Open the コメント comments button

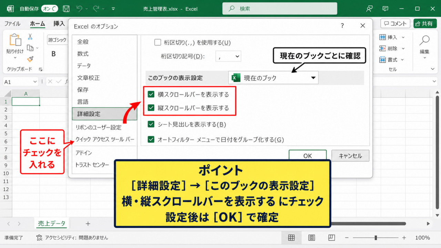395,23
